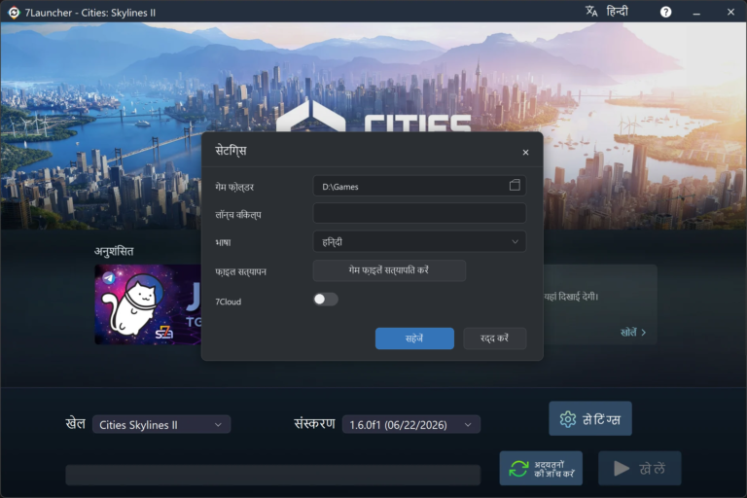The image size is (747, 498).
Task: Open the help question mark icon
Action: [x=665, y=12]
